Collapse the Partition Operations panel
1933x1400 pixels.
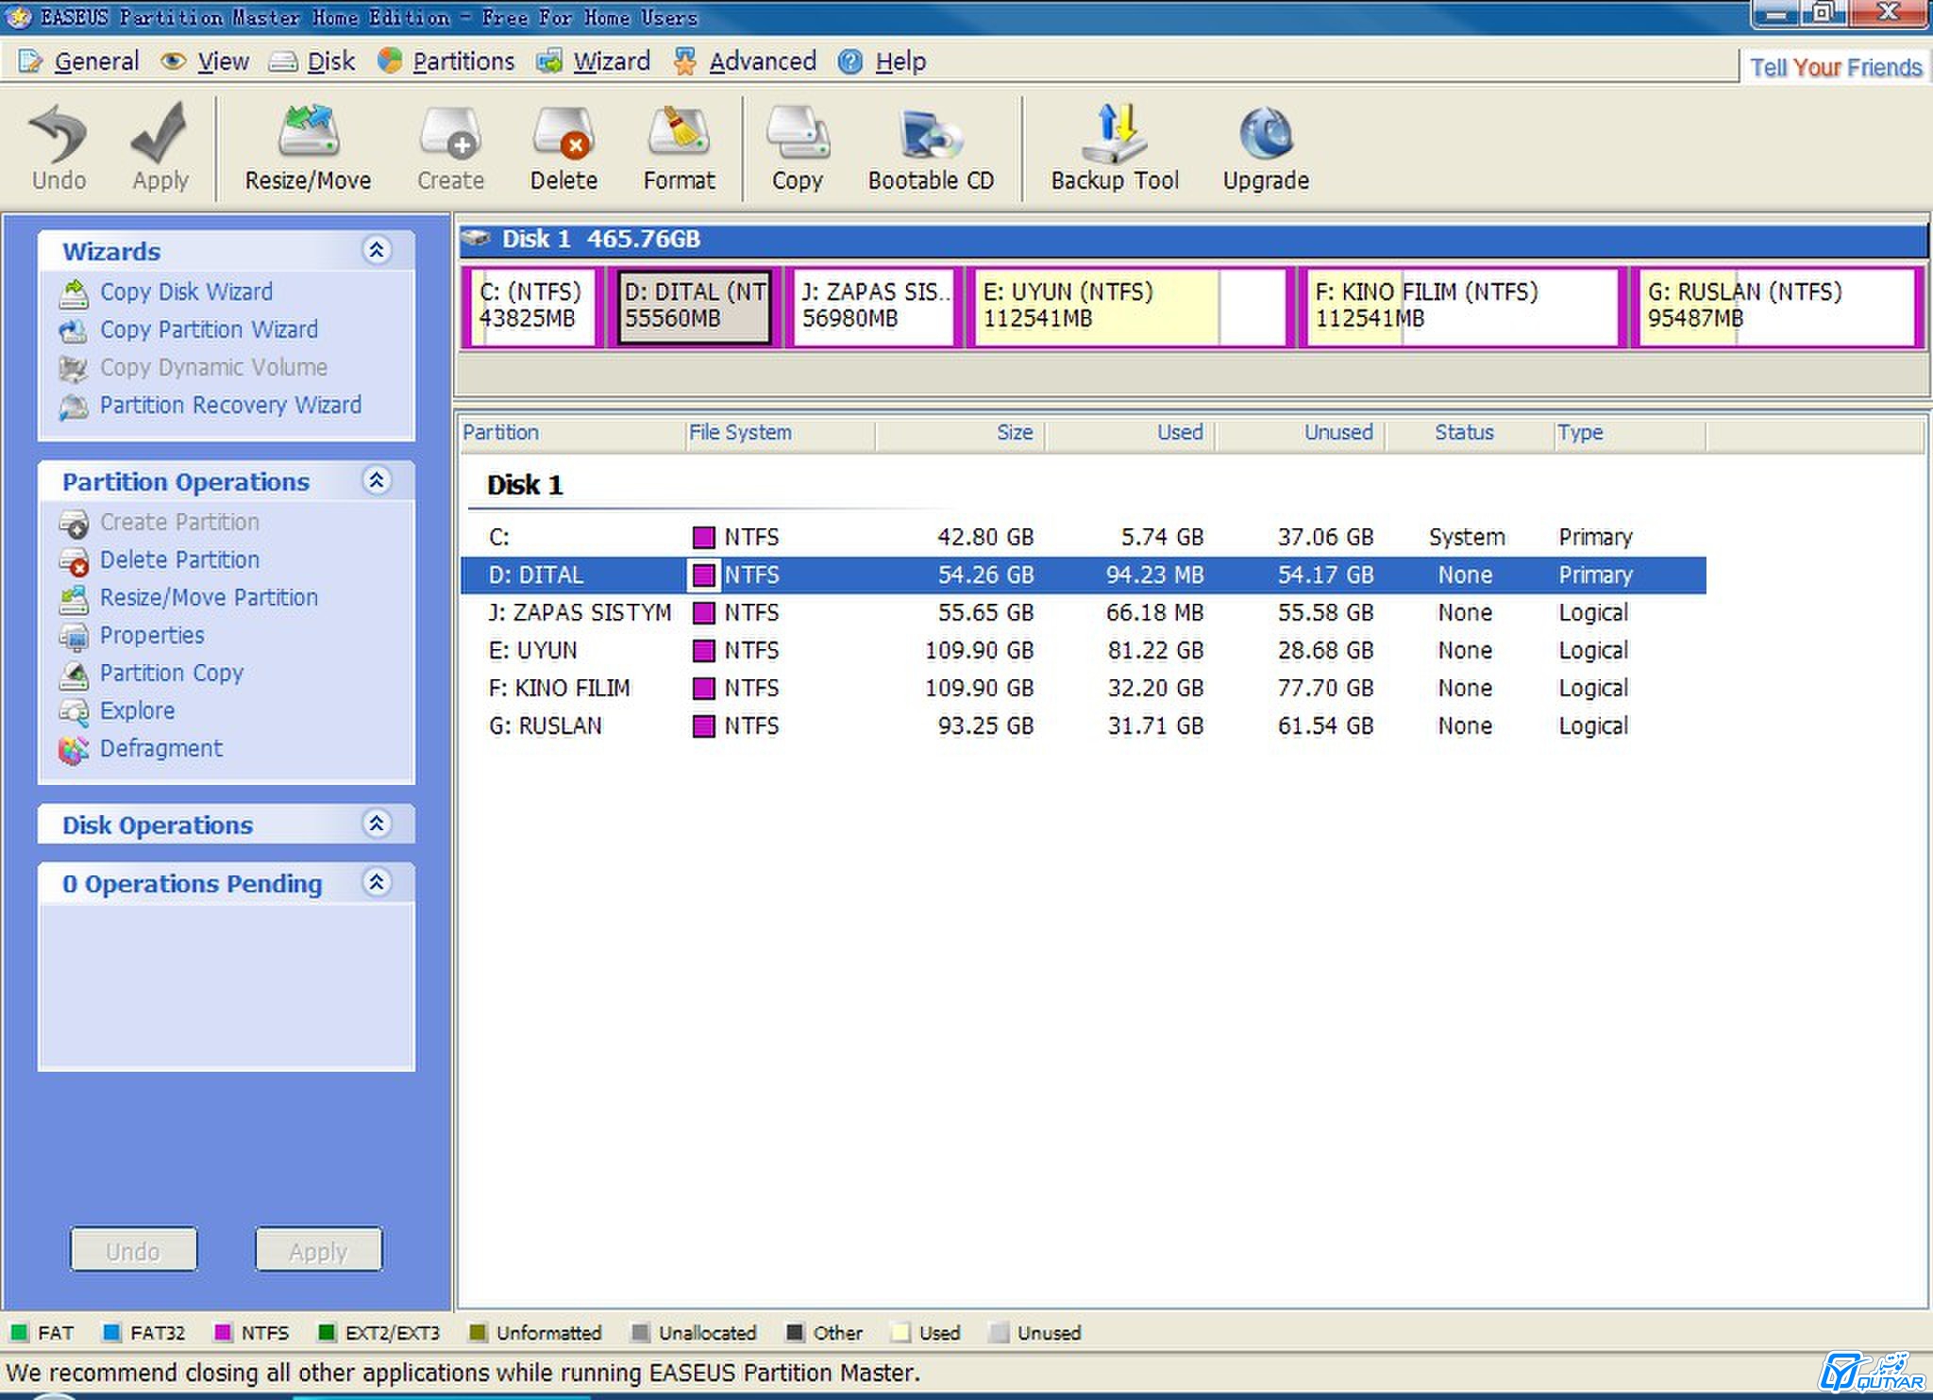coord(377,480)
